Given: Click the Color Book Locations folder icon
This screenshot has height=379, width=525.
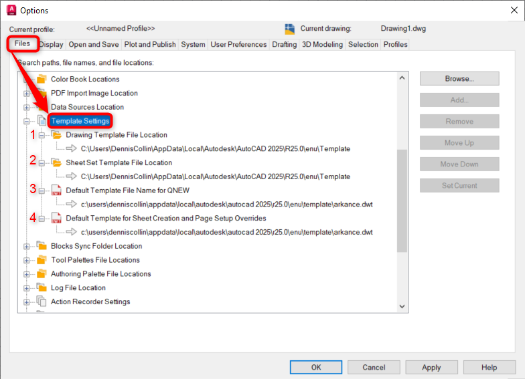Looking at the screenshot, I should 42,79.
